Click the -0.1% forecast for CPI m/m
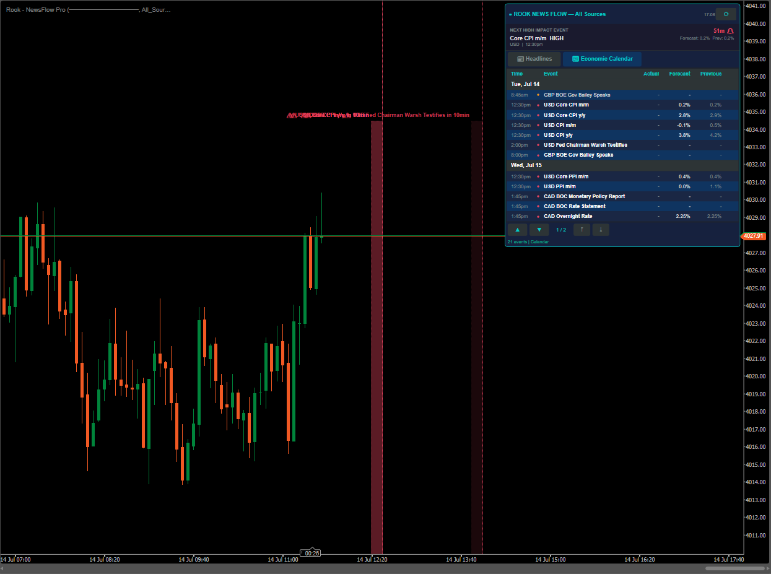The height and width of the screenshot is (574, 771). pos(684,125)
